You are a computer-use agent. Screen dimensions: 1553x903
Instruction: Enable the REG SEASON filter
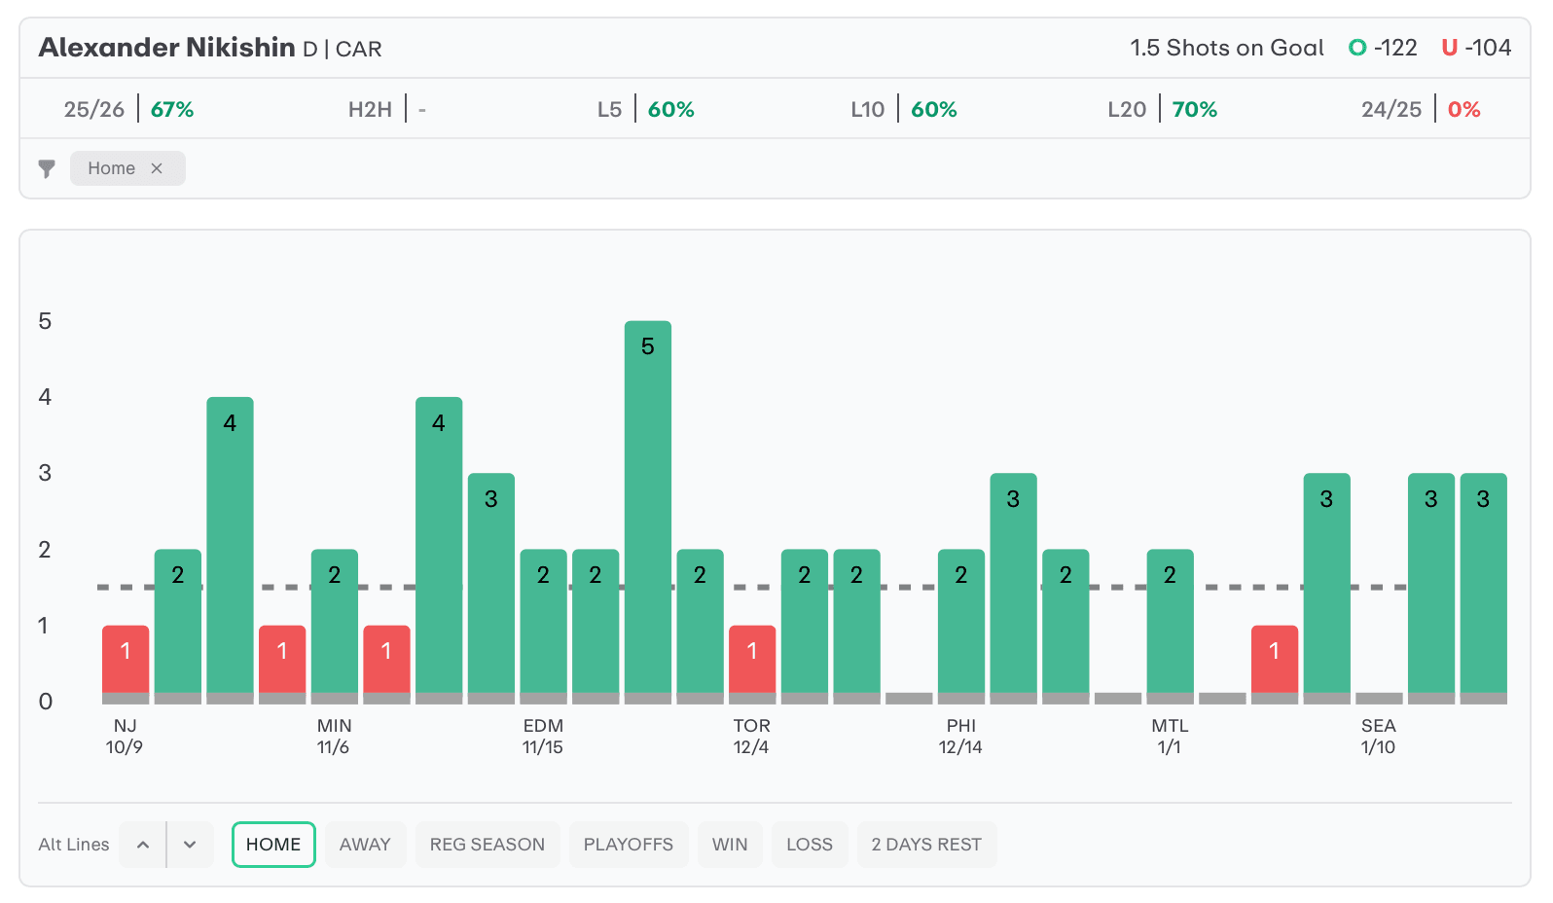pyautogui.click(x=488, y=845)
